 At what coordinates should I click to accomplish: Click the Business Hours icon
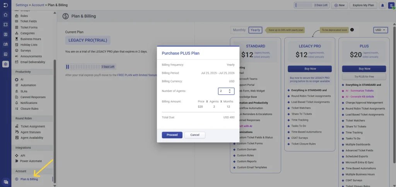17,39
